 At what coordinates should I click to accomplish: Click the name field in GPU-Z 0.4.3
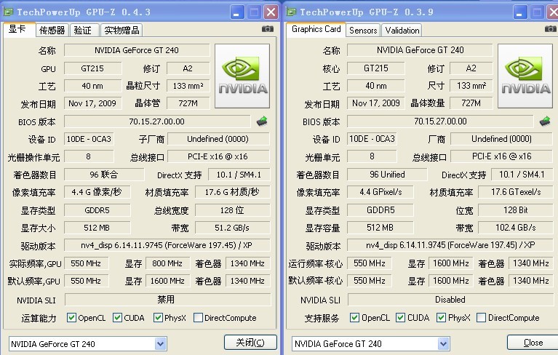click(137, 50)
